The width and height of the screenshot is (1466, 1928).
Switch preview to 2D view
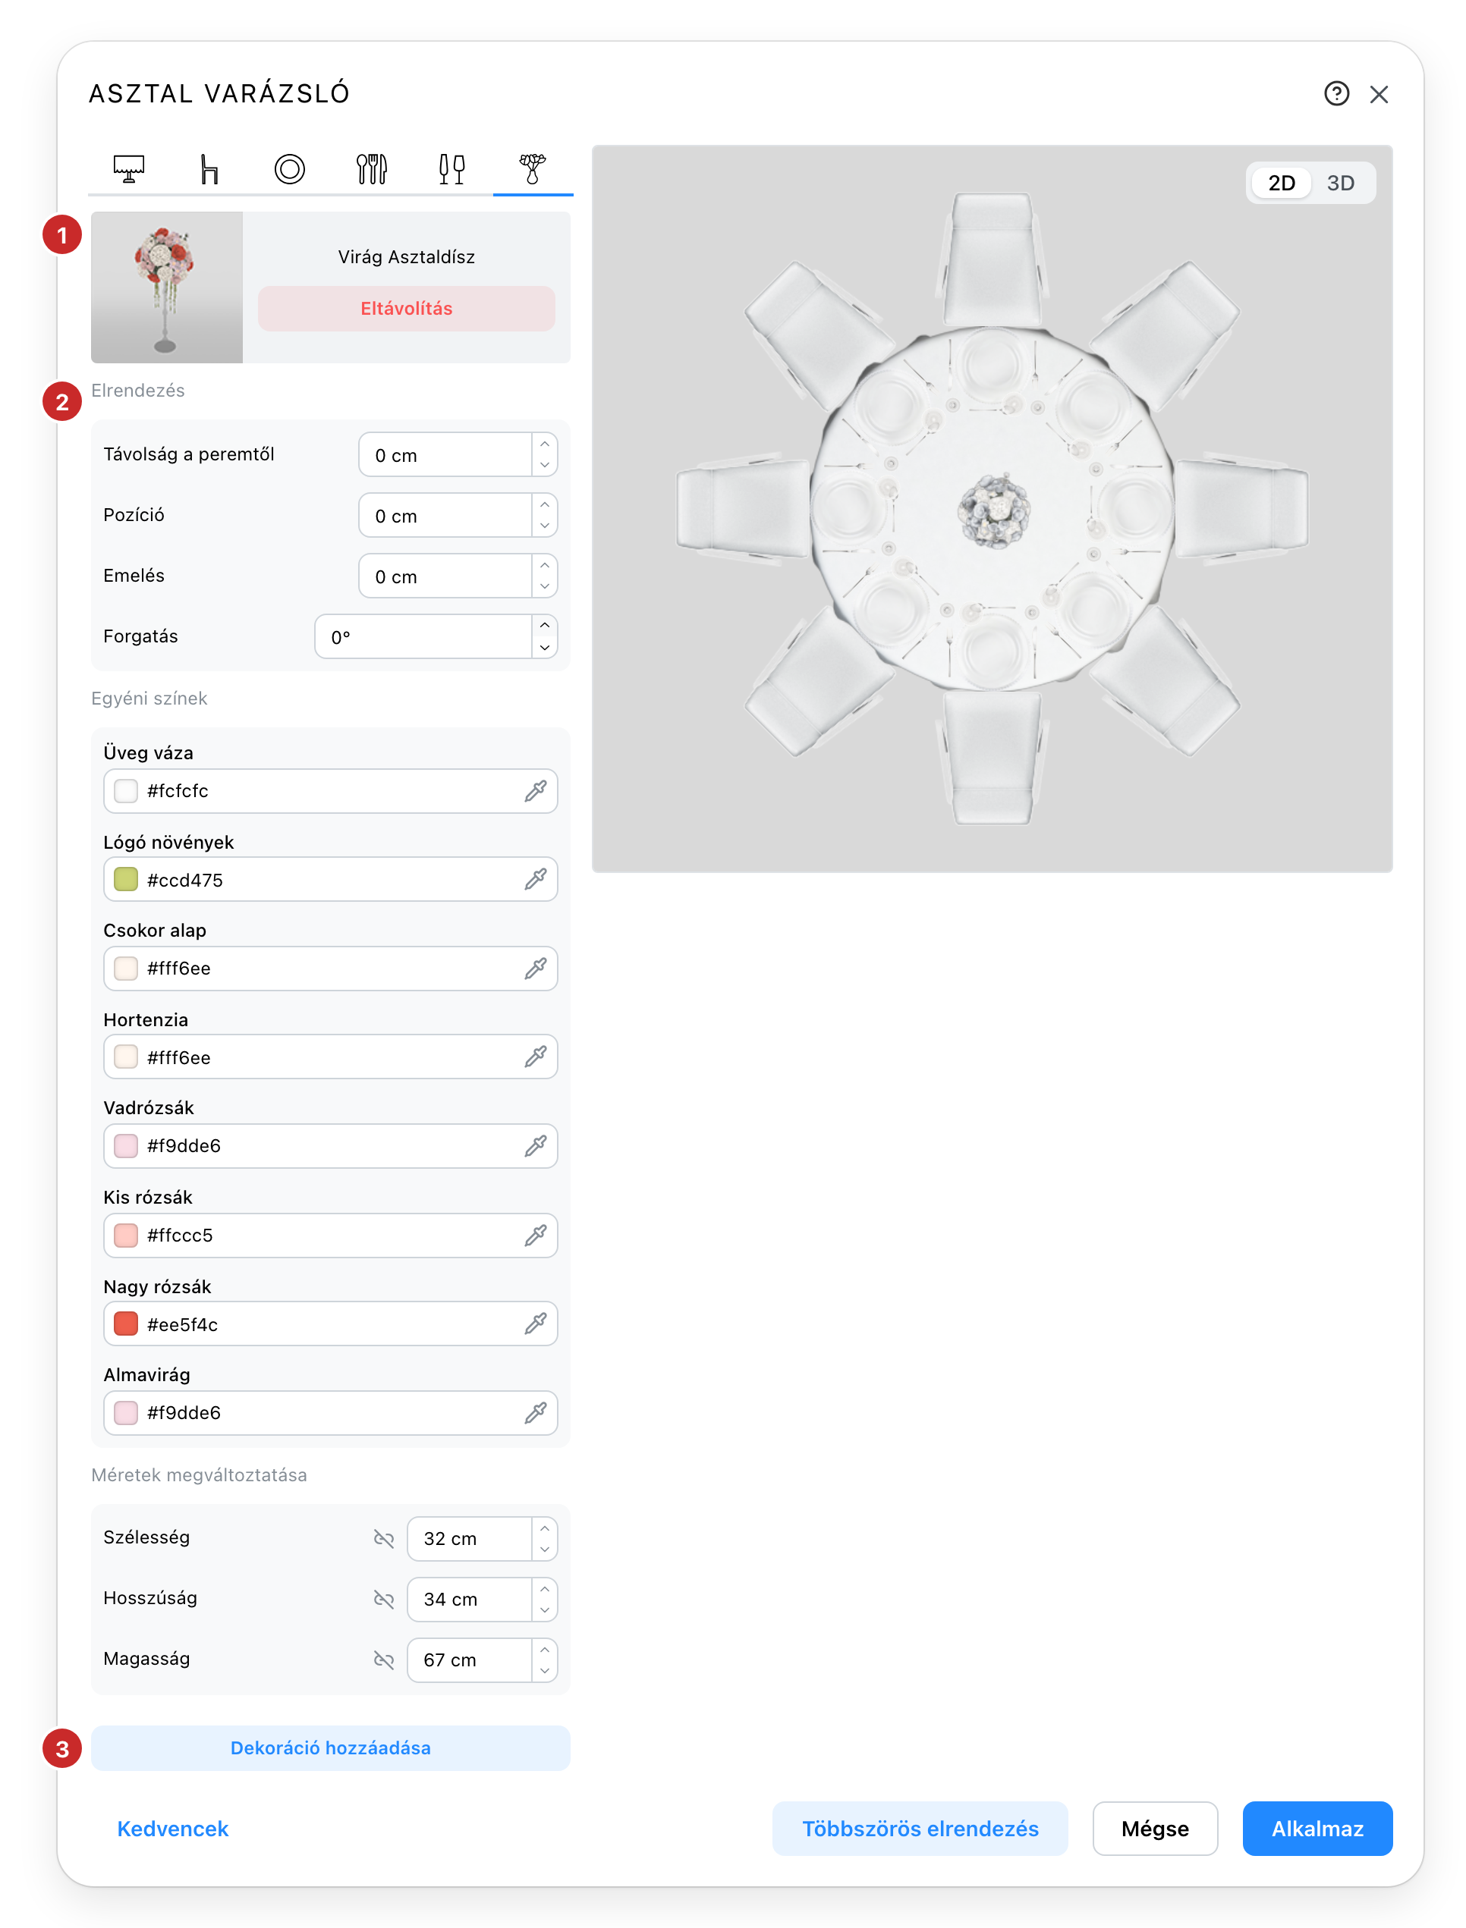click(1281, 183)
